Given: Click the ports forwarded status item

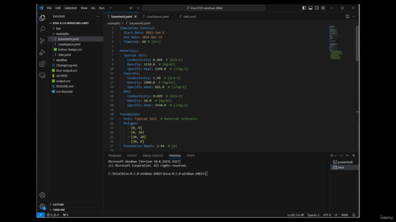Looking at the screenshot, I should 66,215.
